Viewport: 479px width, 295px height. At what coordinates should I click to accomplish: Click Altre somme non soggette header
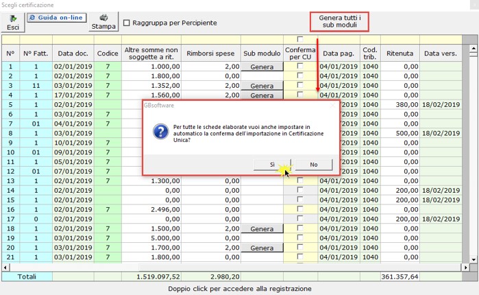point(151,54)
